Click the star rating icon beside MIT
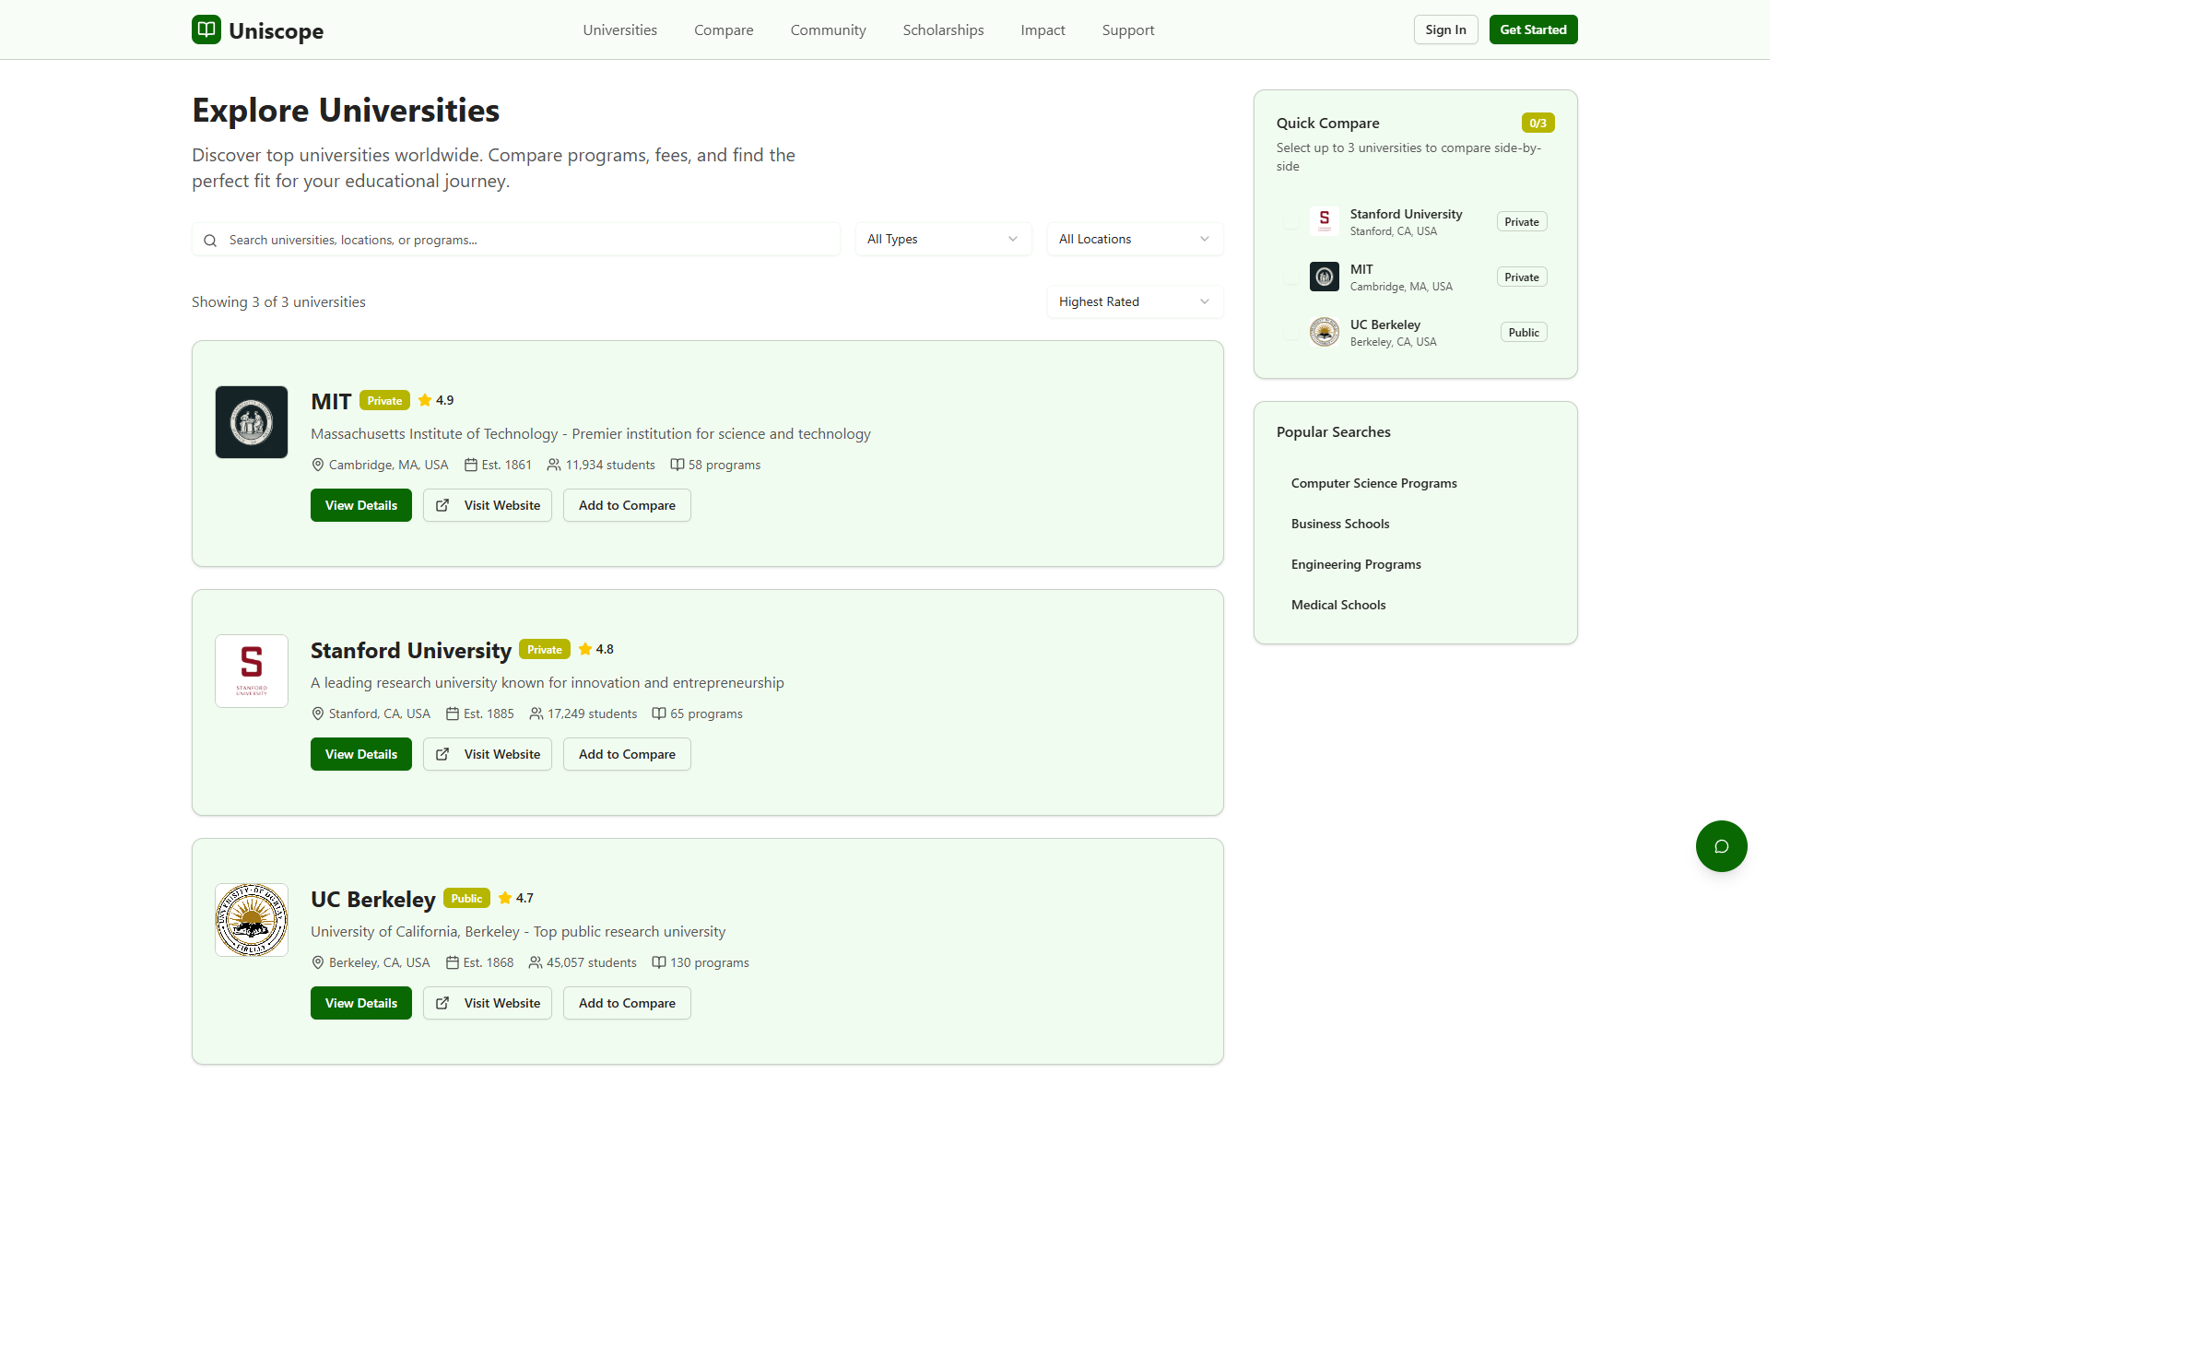This screenshot has width=2203, height=1368. point(425,400)
